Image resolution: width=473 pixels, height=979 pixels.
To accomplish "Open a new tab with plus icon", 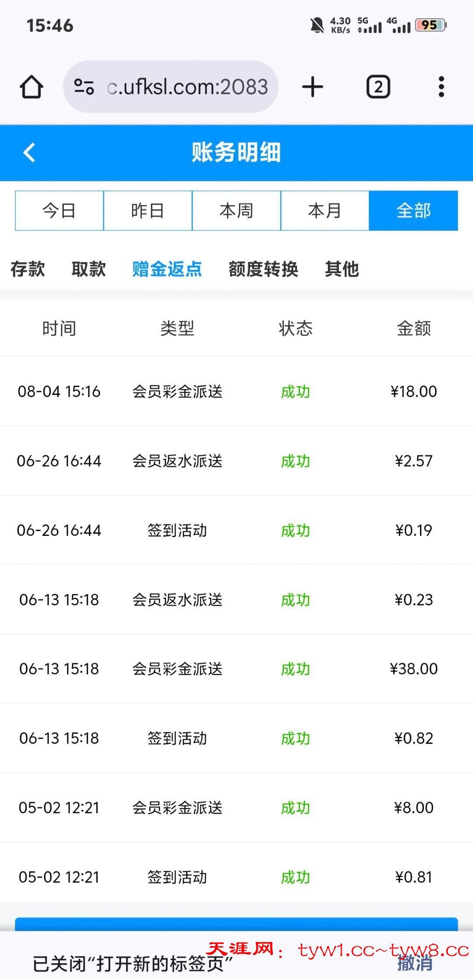I will tap(313, 87).
